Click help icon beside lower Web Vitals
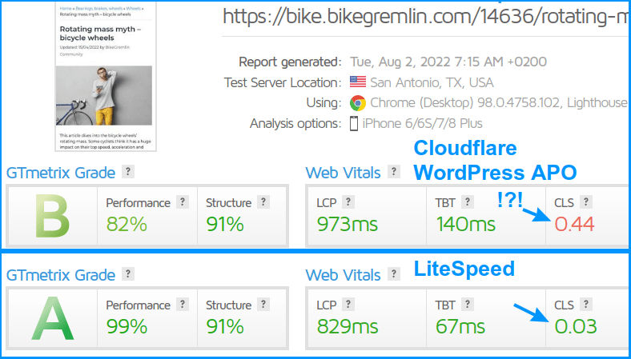Screen dimensions: 631x359 pos(393,274)
